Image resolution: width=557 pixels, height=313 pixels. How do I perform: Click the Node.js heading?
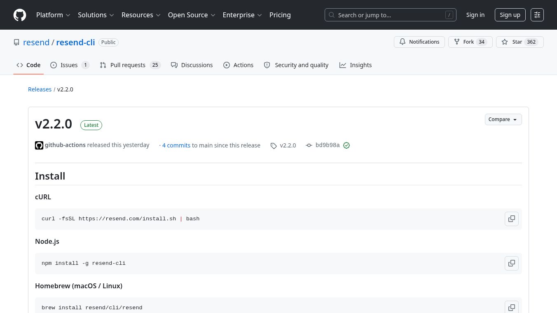pos(47,241)
